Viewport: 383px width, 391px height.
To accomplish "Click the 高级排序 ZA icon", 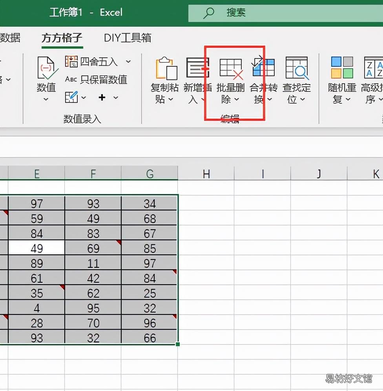I will pyautogui.click(x=373, y=68).
